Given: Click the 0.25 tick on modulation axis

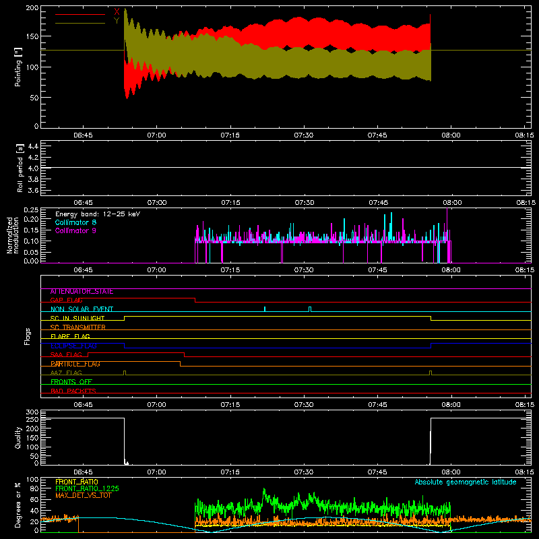Looking at the screenshot, I should [x=31, y=210].
